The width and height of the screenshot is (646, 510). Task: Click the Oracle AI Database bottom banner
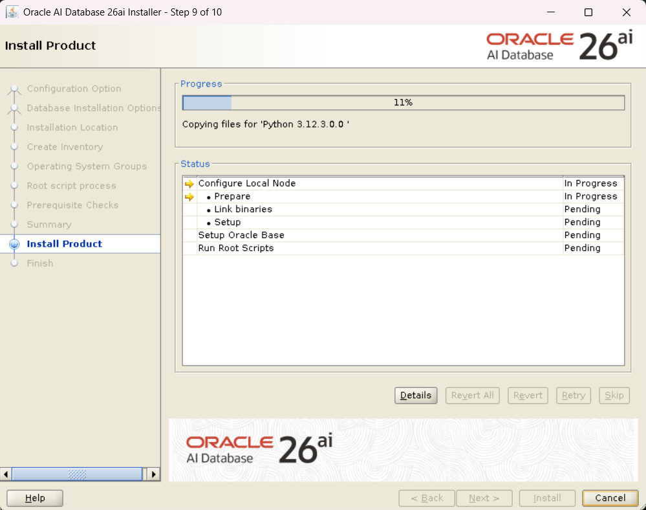[x=259, y=449]
